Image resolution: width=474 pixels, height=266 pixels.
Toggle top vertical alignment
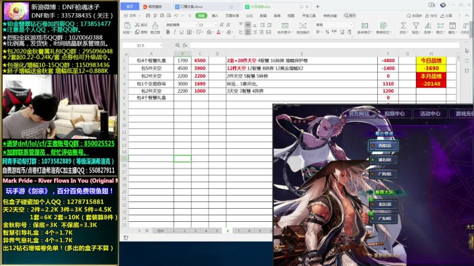(x=241, y=25)
